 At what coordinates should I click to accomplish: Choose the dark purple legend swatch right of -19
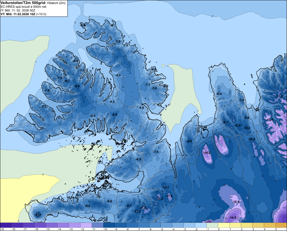[6, 225]
